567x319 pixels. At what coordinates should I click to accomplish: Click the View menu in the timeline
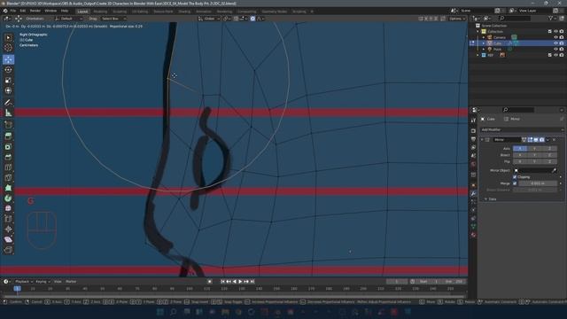58,282
